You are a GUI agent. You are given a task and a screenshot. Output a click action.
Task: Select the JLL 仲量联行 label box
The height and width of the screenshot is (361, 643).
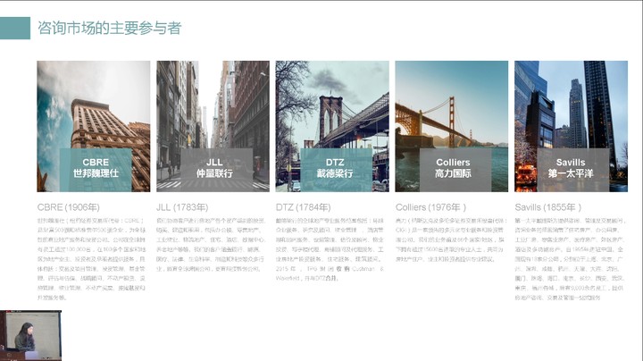pos(216,170)
